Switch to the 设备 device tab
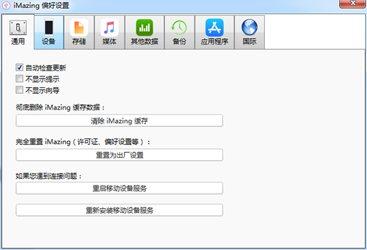The height and width of the screenshot is (250, 367). (49, 32)
